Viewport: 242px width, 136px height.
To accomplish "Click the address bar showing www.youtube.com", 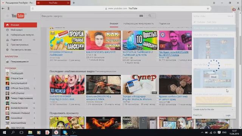I will point(121,8).
